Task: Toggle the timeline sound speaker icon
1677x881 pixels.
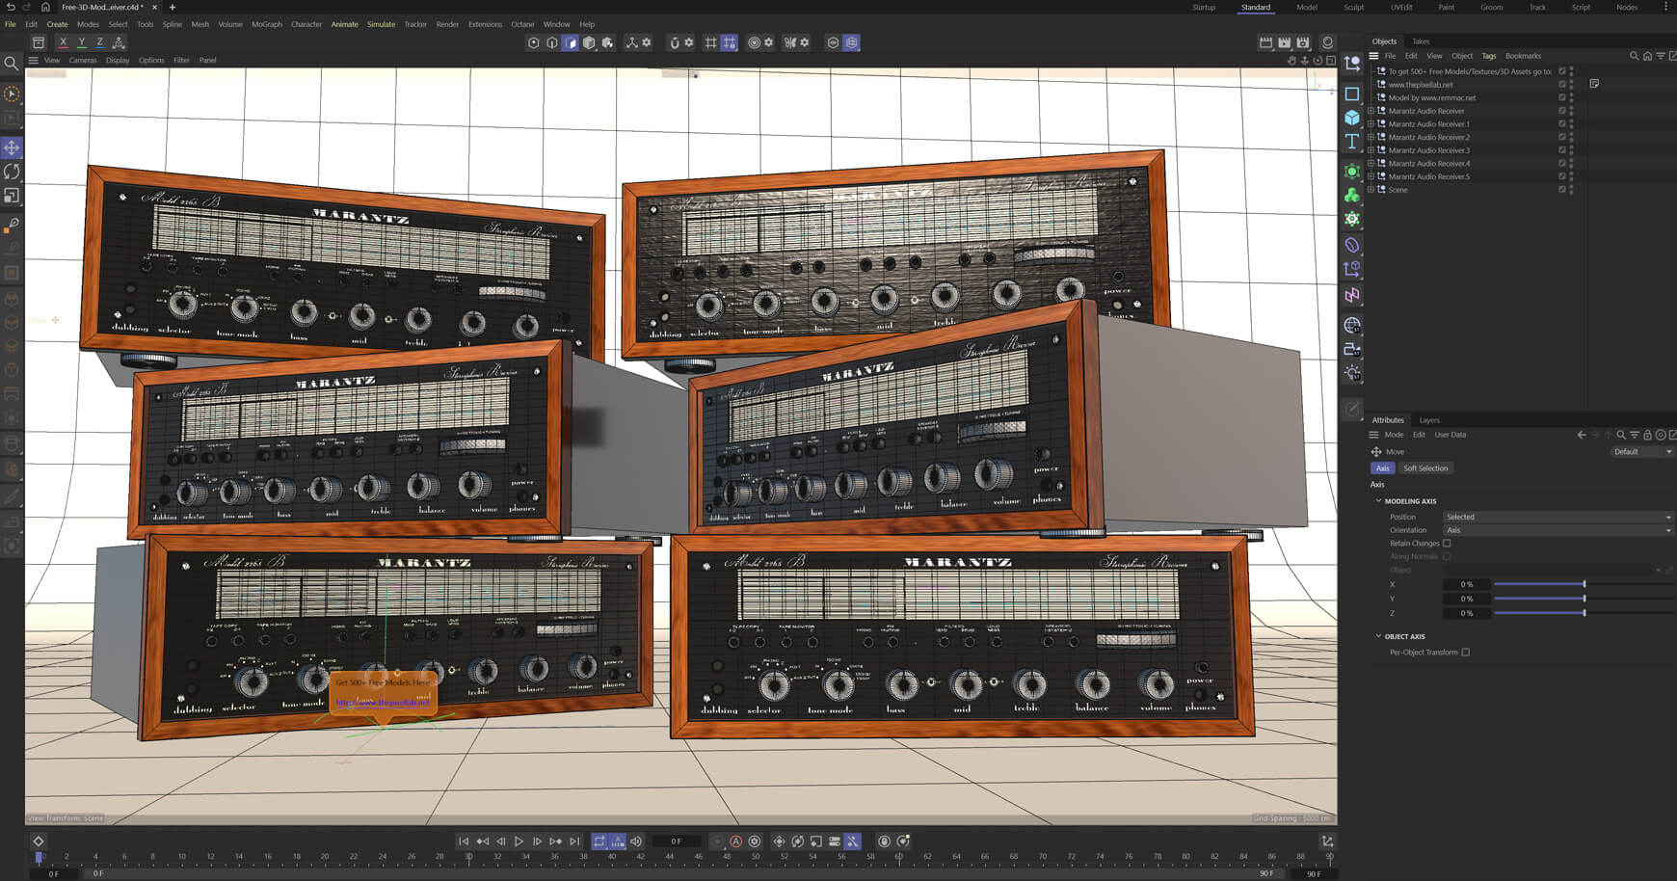Action: (x=636, y=841)
